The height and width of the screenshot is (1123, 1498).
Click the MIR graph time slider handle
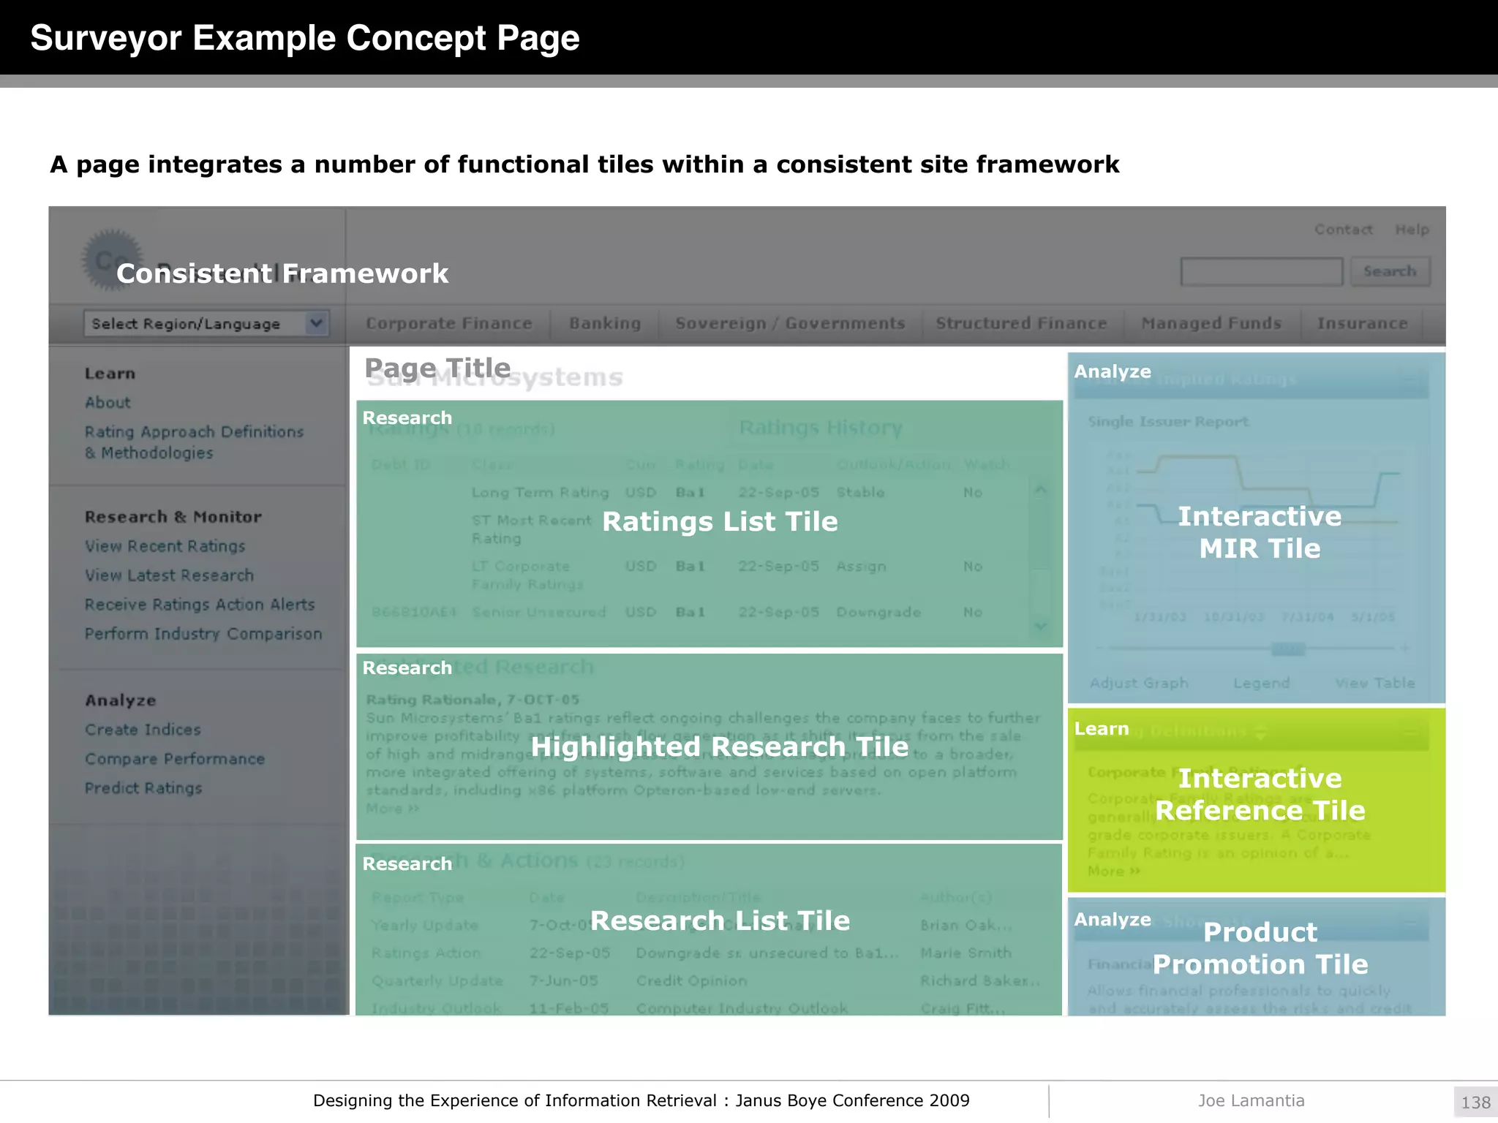coord(1288,649)
